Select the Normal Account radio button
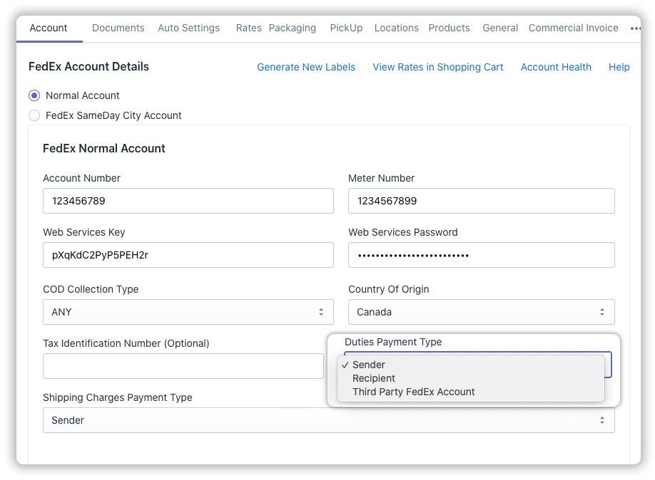655x480 pixels. click(x=34, y=95)
